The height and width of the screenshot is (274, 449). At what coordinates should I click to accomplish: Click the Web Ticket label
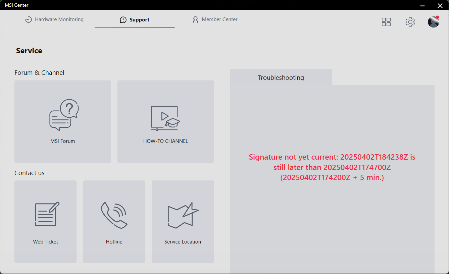(x=46, y=242)
